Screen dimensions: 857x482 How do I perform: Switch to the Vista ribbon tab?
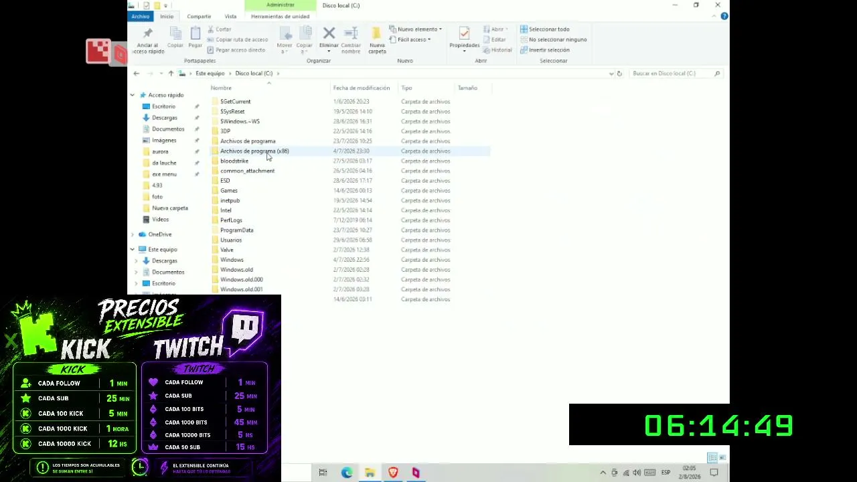coord(230,16)
